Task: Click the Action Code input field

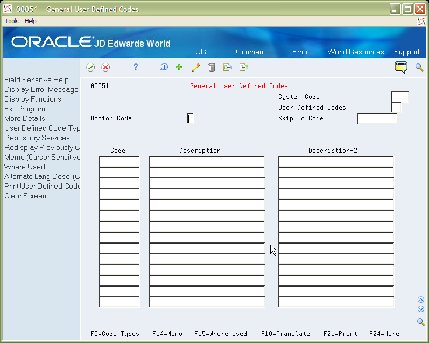Action: click(190, 118)
